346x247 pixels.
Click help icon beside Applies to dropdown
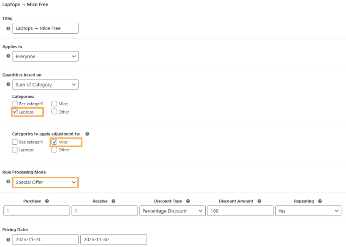pyautogui.click(x=8, y=56)
